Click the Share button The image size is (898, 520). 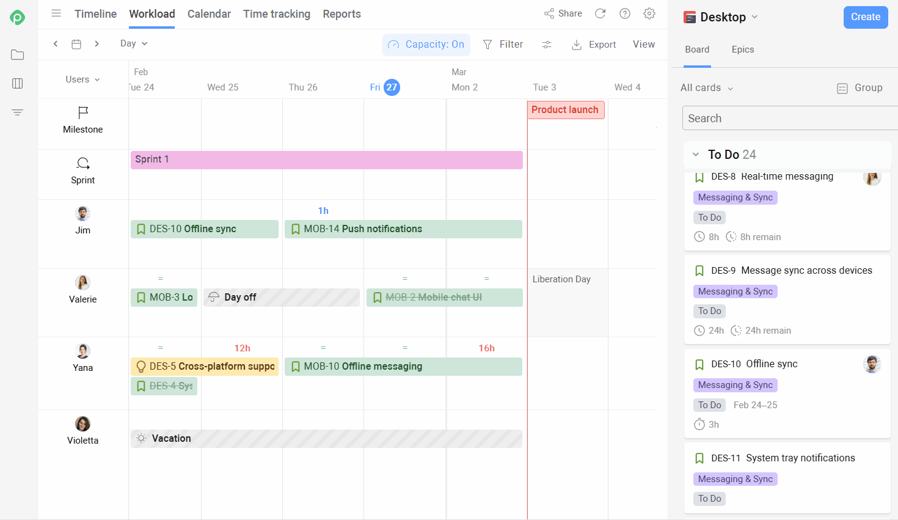pyautogui.click(x=563, y=13)
